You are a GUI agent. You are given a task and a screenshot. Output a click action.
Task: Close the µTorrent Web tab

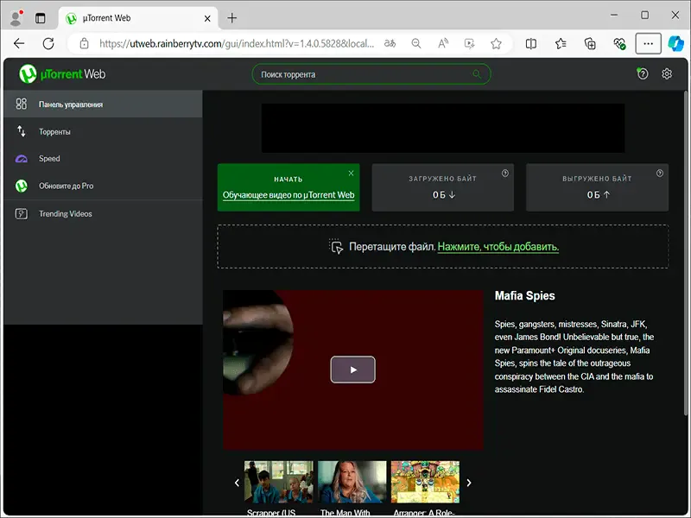(x=207, y=18)
